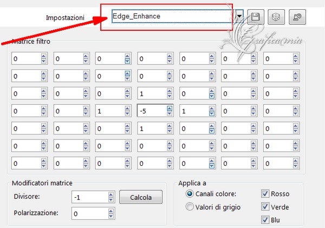The image size is (325, 228).
Task: Click into the Divisore input field
Action: 90,197
